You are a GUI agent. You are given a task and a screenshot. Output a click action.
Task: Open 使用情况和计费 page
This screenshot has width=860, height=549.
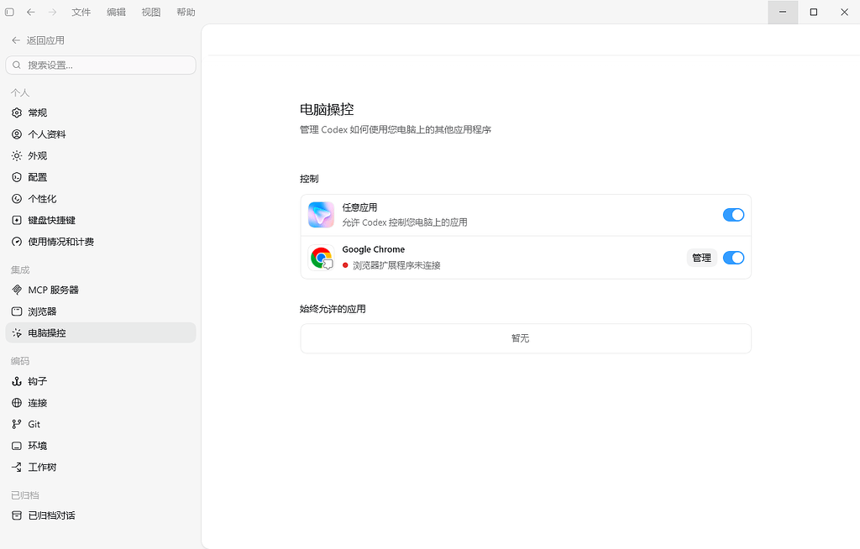click(x=101, y=242)
